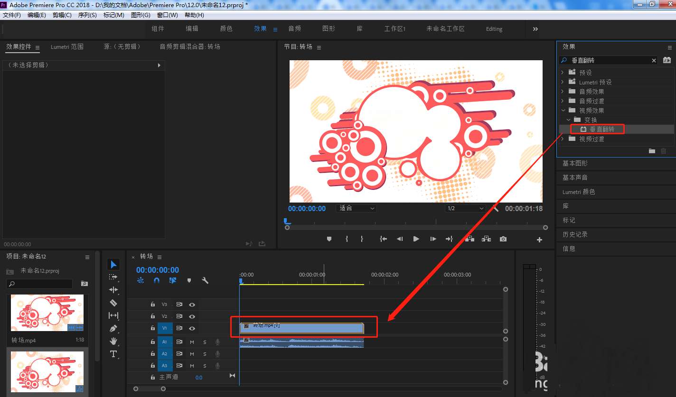Open the 1/2 playback resolution dropdown

pyautogui.click(x=465, y=208)
